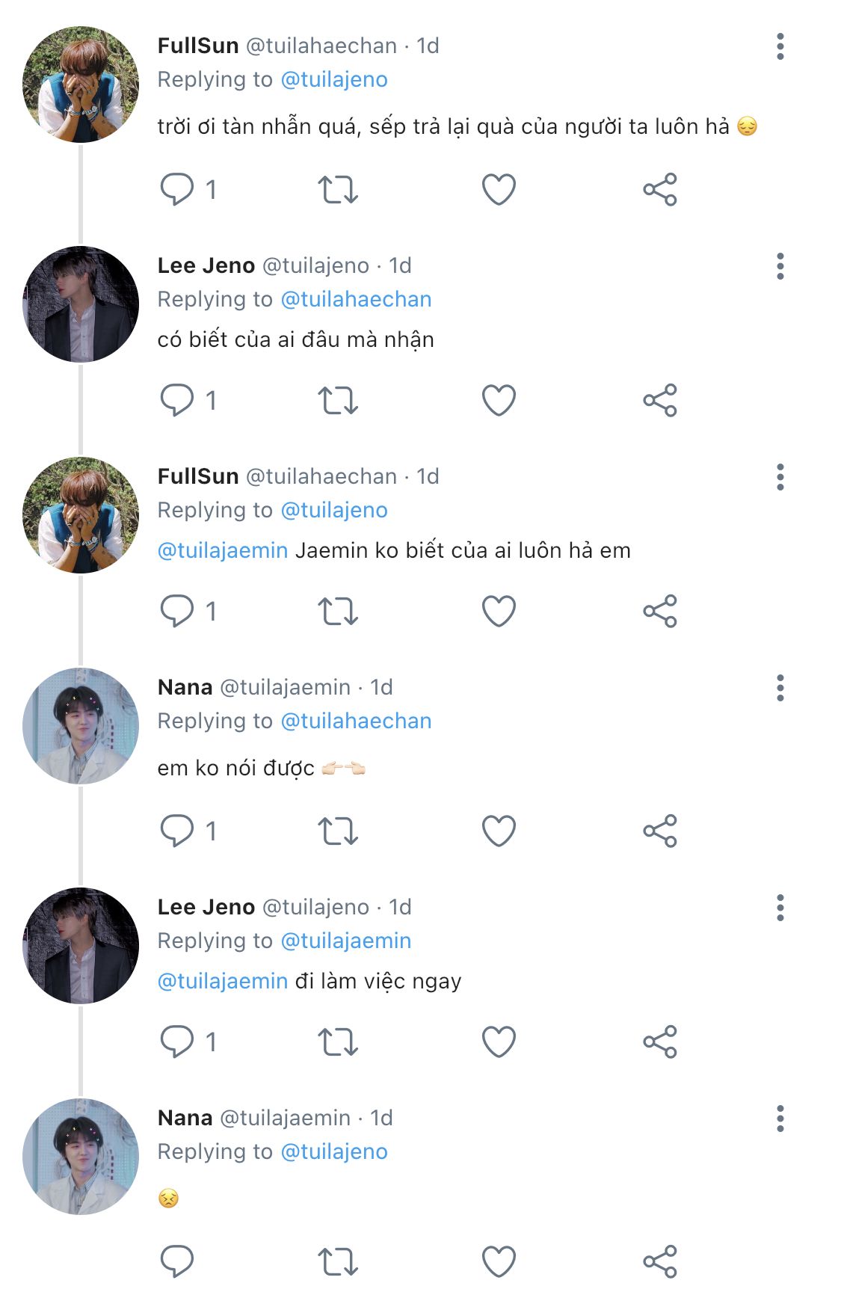Image resolution: width=841 pixels, height=1298 pixels.
Task: Open more options on FullSun's first tweet
Action: pyautogui.click(x=780, y=46)
